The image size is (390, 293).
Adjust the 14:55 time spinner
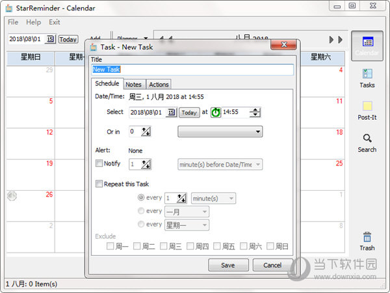pos(255,113)
